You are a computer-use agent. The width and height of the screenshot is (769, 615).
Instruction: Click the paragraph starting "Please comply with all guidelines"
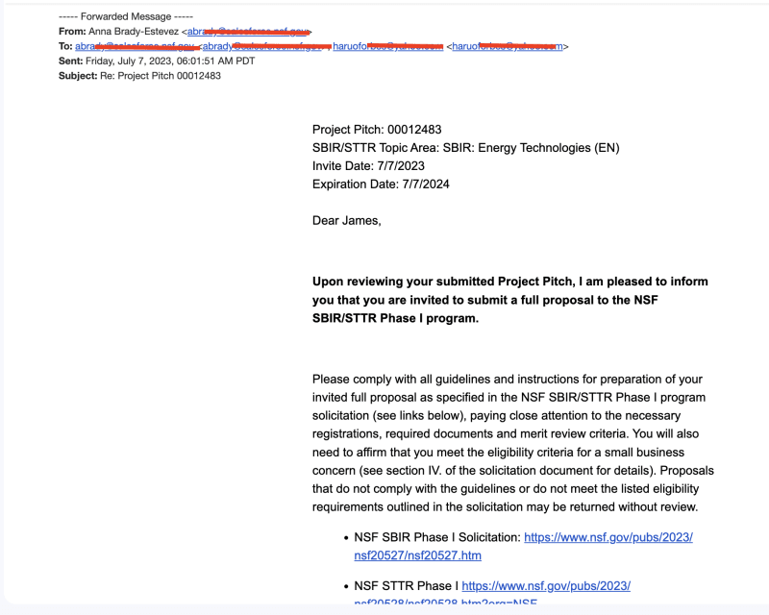513,443
